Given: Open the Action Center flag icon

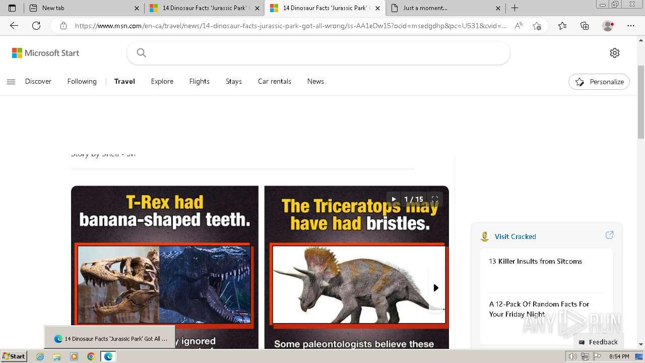Looking at the screenshot, I should click(x=597, y=356).
